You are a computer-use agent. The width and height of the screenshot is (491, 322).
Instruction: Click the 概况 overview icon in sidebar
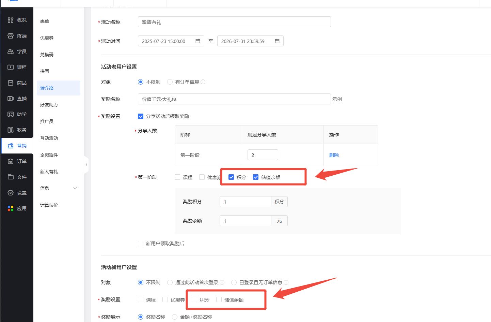point(11,20)
